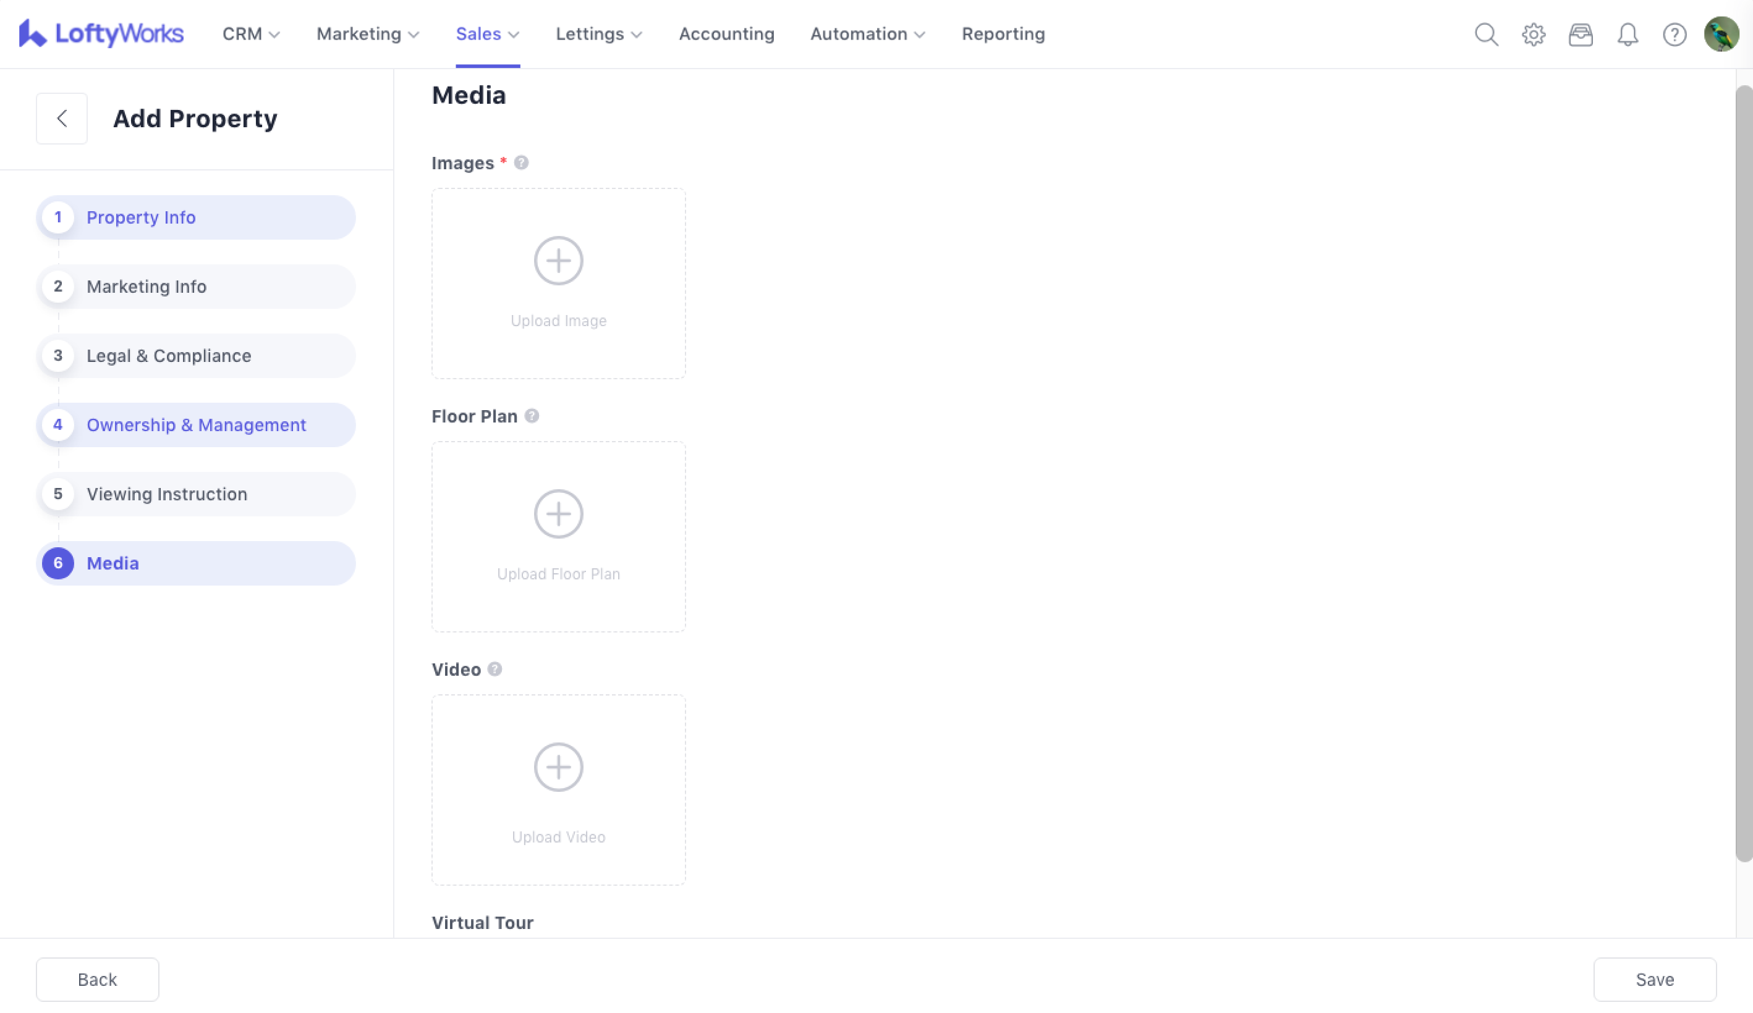This screenshot has height=1013, width=1753.
Task: Open settings via the gear icon
Action: 1533,34
